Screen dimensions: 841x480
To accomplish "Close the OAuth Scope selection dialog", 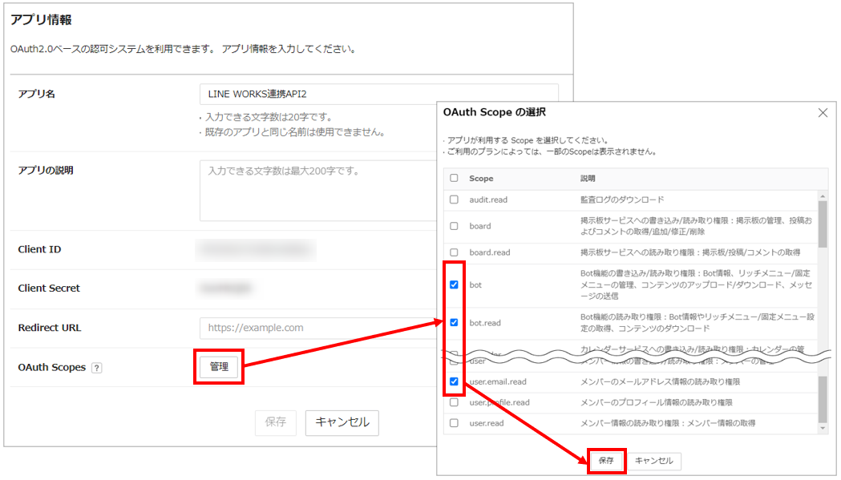I will tap(823, 113).
